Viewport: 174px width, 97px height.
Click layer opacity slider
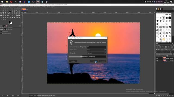click(x=164, y=54)
